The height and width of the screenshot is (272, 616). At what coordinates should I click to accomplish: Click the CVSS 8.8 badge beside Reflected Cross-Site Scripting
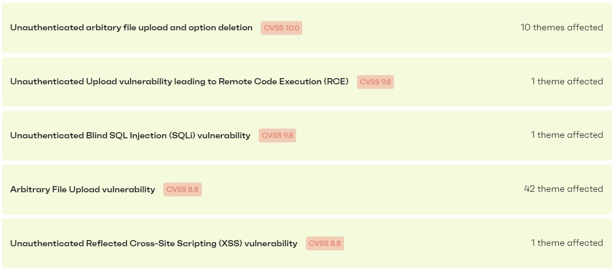(324, 244)
